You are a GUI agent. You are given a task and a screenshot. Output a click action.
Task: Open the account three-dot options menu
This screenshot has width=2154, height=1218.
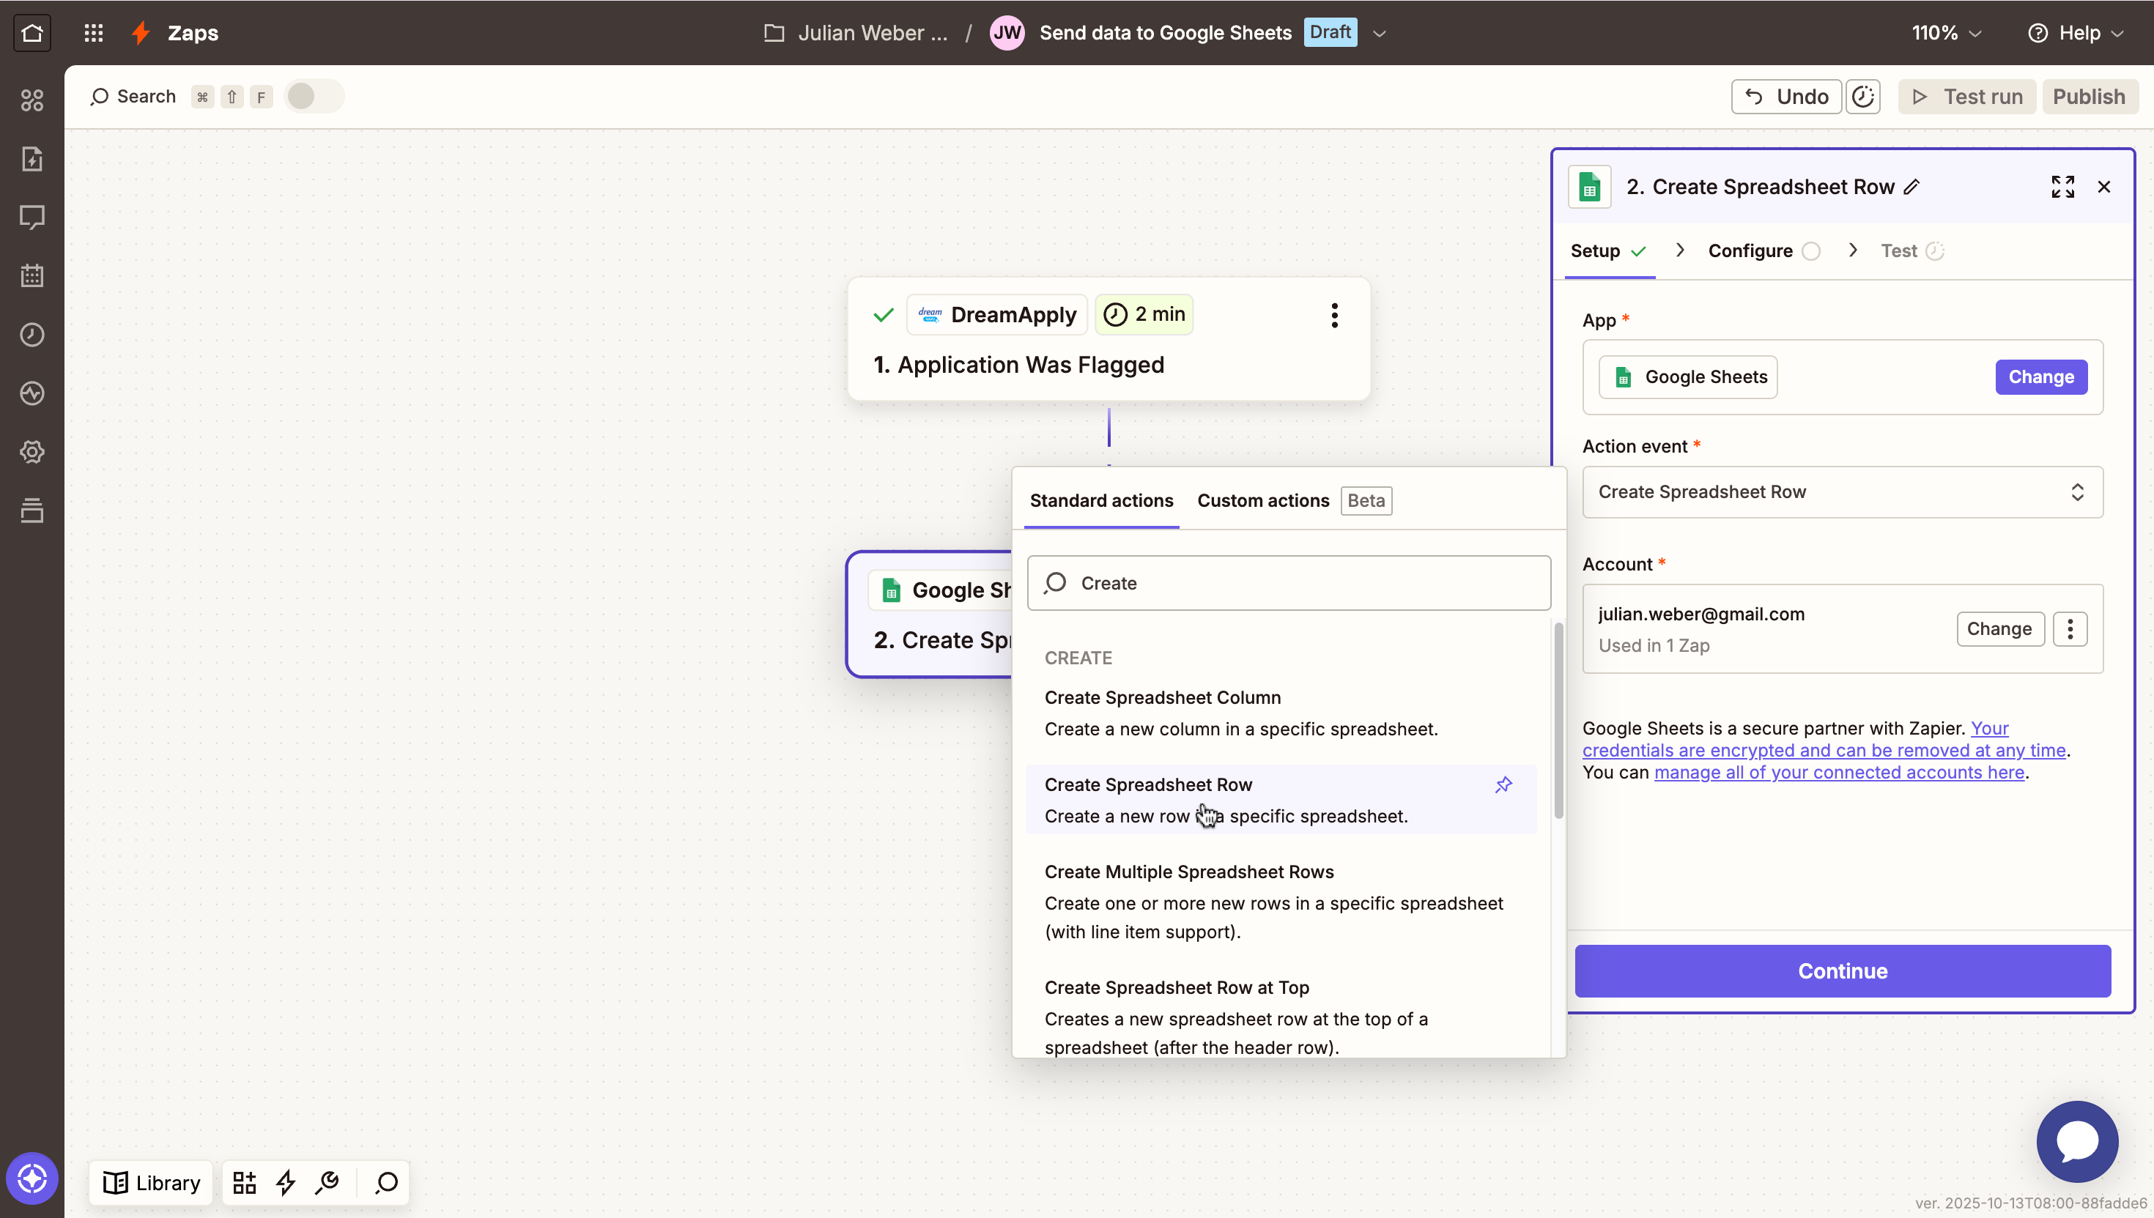[x=2070, y=629]
